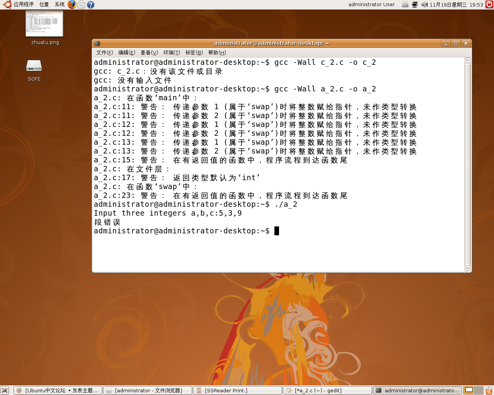This screenshot has height=395, width=494.
Task: Click the 'gcc -Wall c_2.c -o c_2' command line
Action: click(x=235, y=62)
